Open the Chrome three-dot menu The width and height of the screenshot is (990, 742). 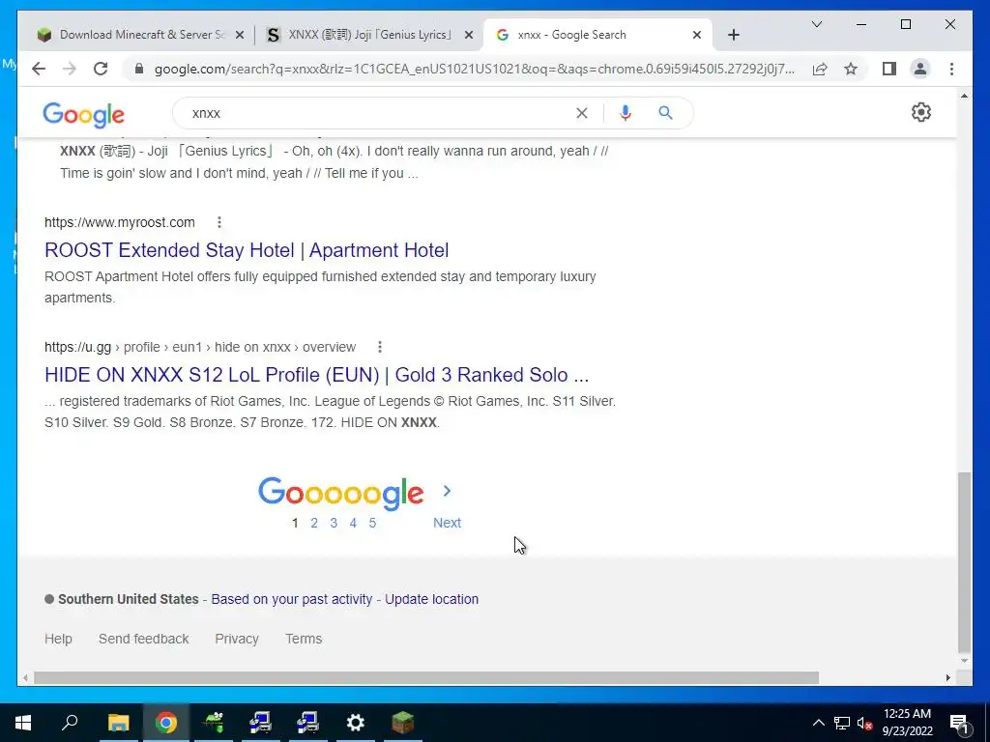951,69
